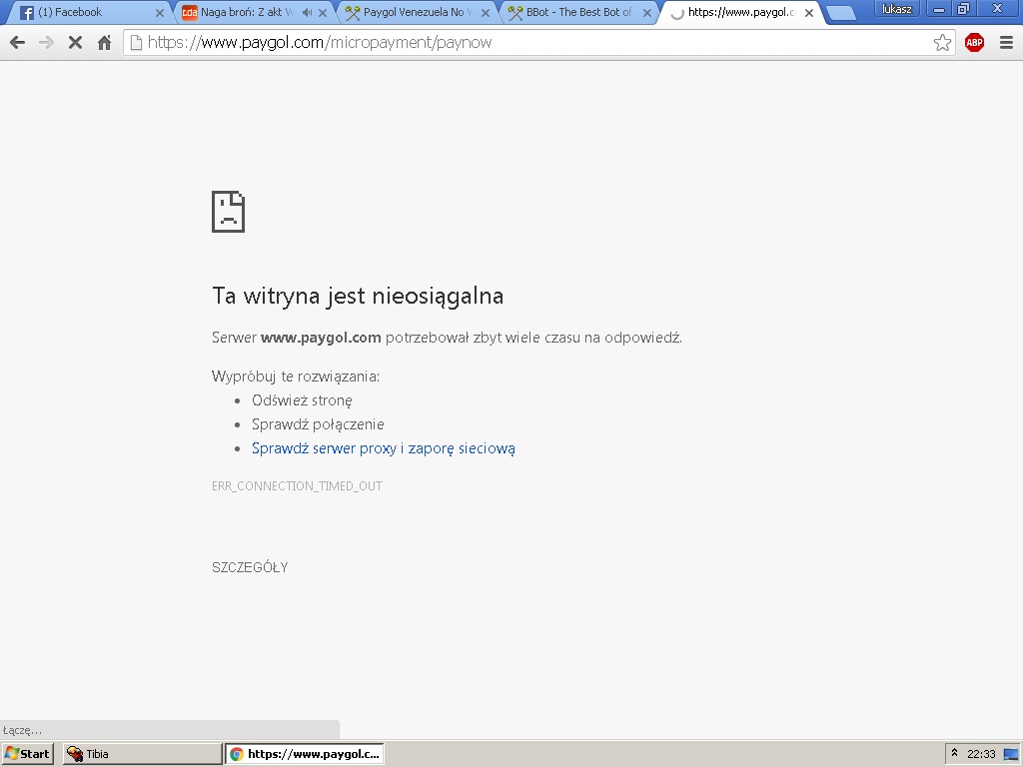Close the BBot tab

[646, 13]
